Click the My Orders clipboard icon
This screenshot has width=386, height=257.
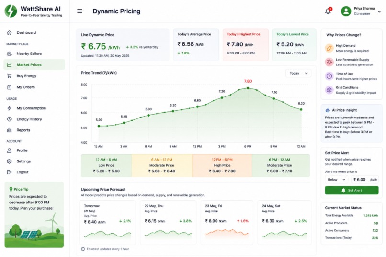[10, 87]
